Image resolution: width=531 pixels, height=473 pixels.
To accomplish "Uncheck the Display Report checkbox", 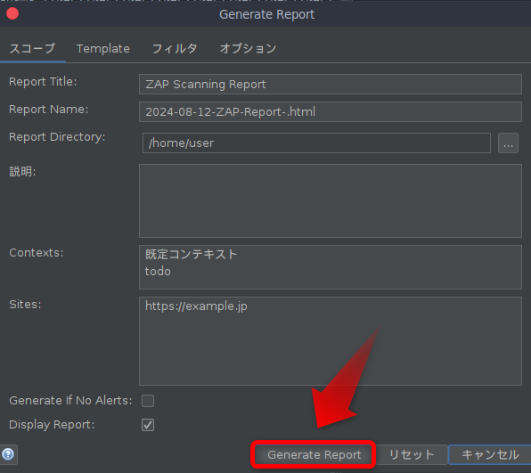I will (x=148, y=425).
